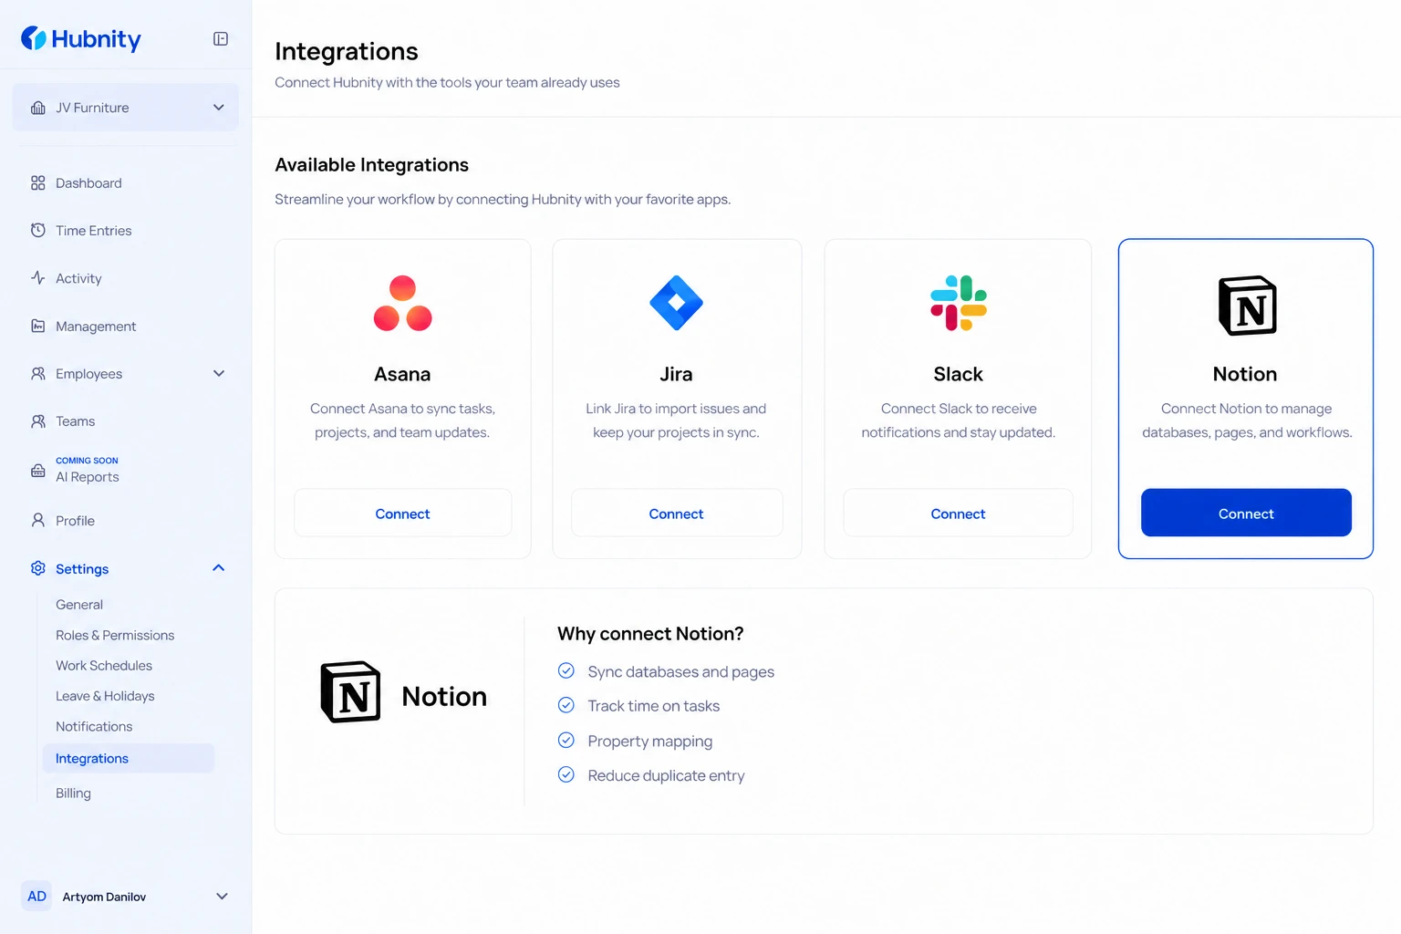Viewport: 1401px width, 934px height.
Task: Click the Teams icon in sidebar
Action: tap(38, 421)
